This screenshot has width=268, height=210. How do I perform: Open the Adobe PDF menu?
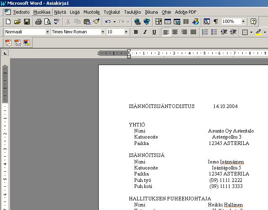coord(186,12)
